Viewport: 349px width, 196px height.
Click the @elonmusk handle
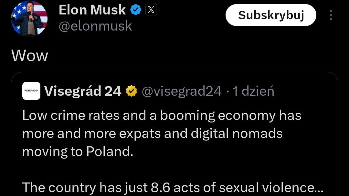95,26
